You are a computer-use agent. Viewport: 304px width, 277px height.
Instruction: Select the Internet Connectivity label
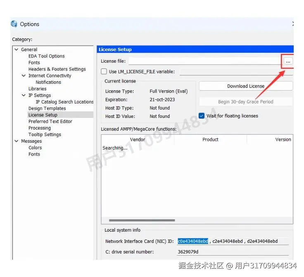coord(50,75)
